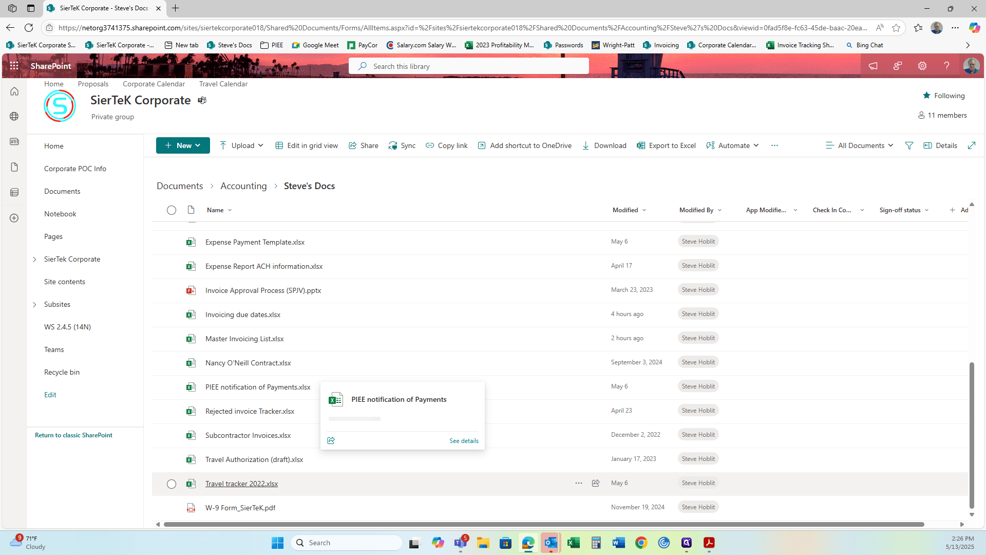Viewport: 986px width, 555px height.
Task: Open the Proposals top navigation tab
Action: click(x=93, y=84)
